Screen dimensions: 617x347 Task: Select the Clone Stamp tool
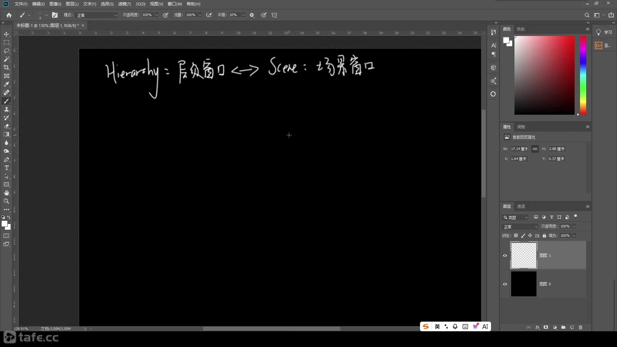pos(6,109)
